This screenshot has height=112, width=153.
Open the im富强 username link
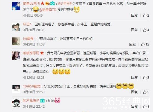[x=28, y=39]
